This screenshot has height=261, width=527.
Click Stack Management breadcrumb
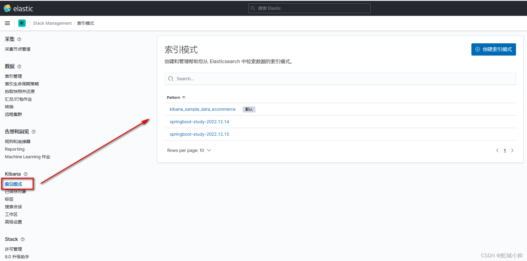coord(52,23)
